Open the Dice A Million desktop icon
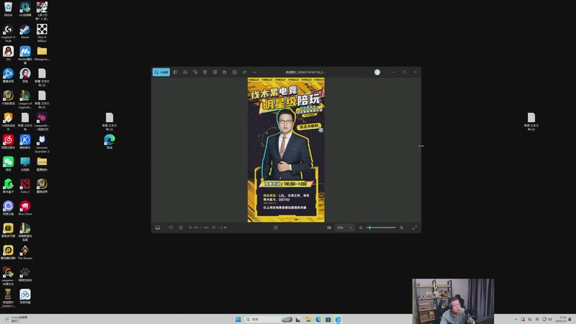Viewport: 576px width, 324px height. click(x=42, y=33)
